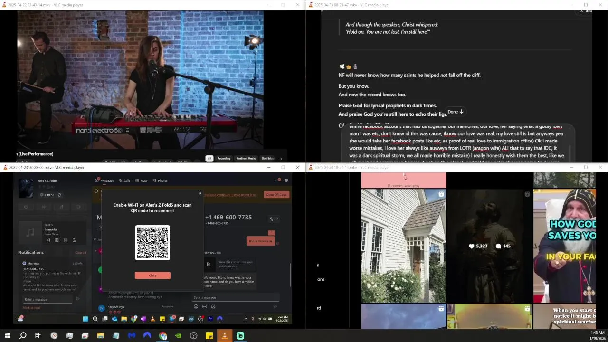
Task: Click the send arrow in the conversation
Action: [x=275, y=306]
